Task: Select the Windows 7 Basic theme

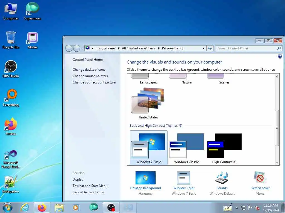Action: 149,148
